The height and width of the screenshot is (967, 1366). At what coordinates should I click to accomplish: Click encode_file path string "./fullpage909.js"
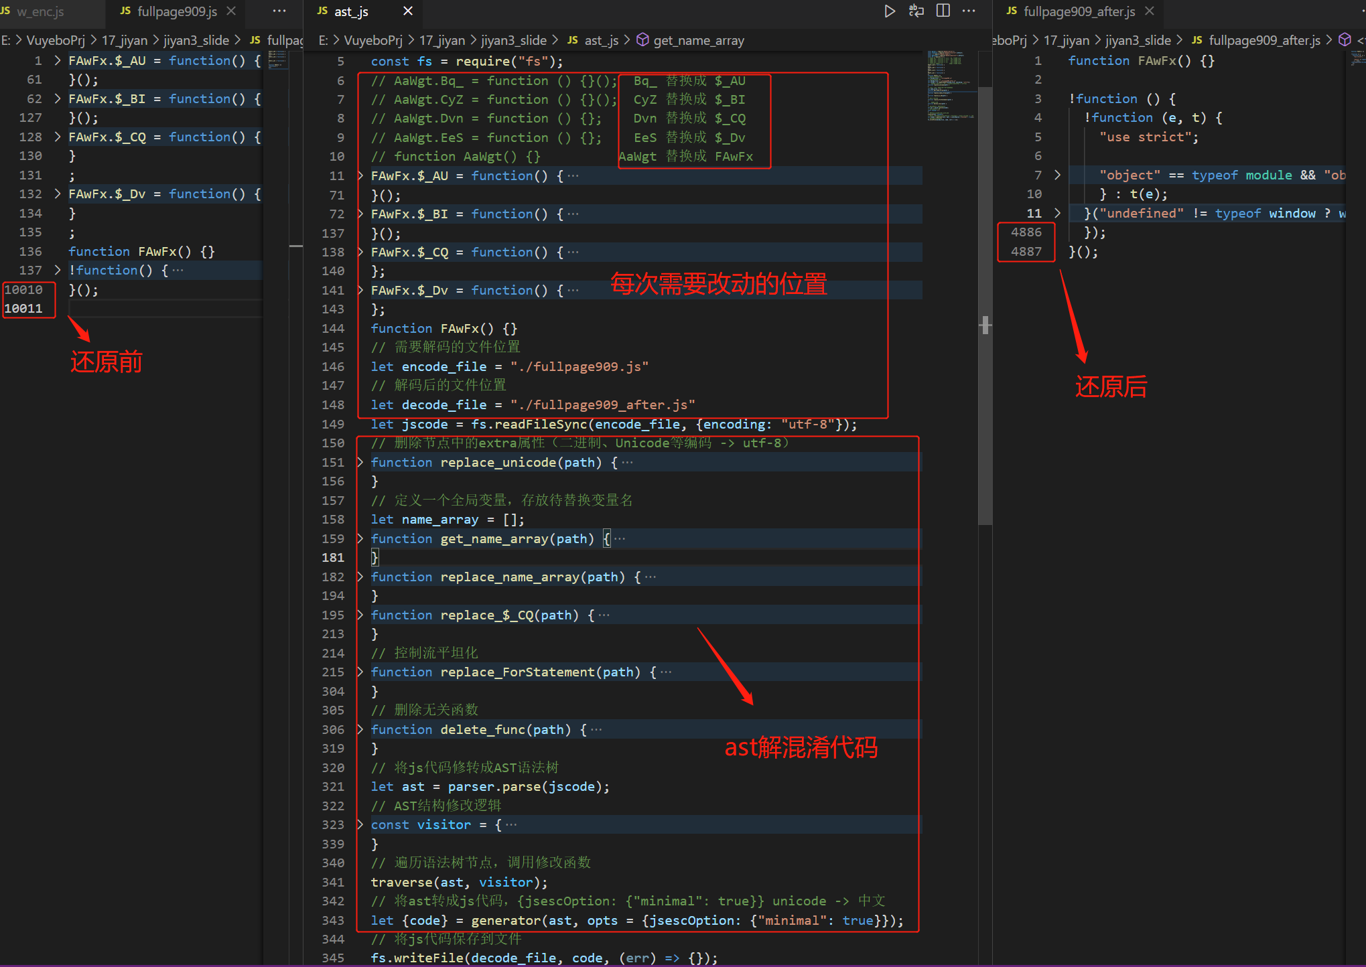tap(579, 367)
